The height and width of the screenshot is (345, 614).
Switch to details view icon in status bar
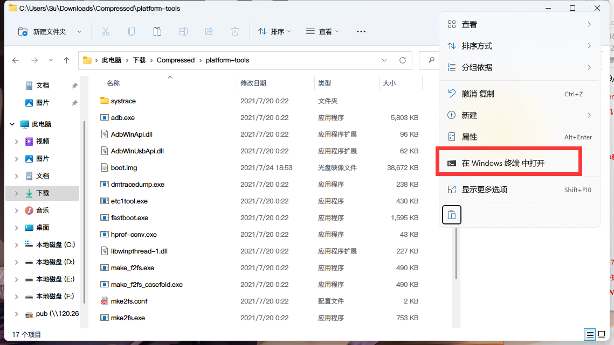pyautogui.click(x=590, y=334)
